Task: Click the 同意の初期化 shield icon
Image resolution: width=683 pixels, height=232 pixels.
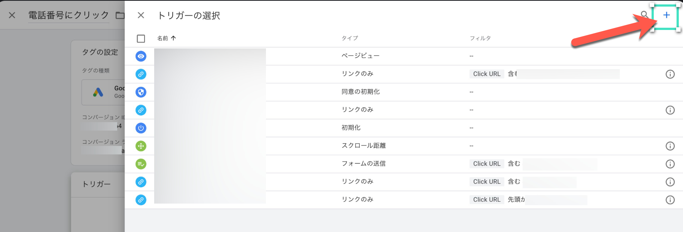Action: coord(141,92)
